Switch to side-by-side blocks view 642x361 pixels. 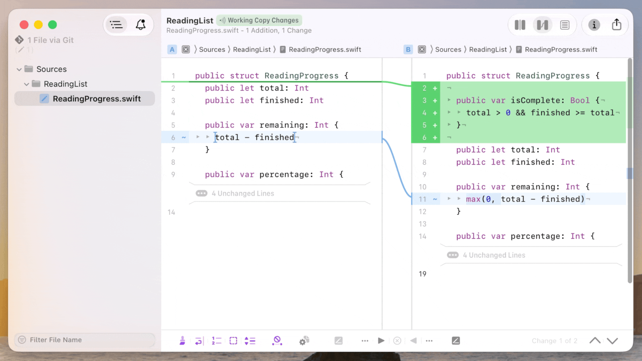pyautogui.click(x=520, y=25)
